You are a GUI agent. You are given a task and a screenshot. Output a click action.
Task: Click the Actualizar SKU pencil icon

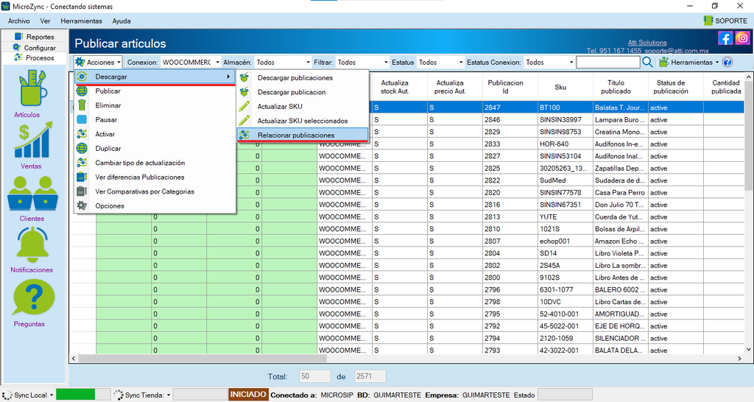(244, 106)
